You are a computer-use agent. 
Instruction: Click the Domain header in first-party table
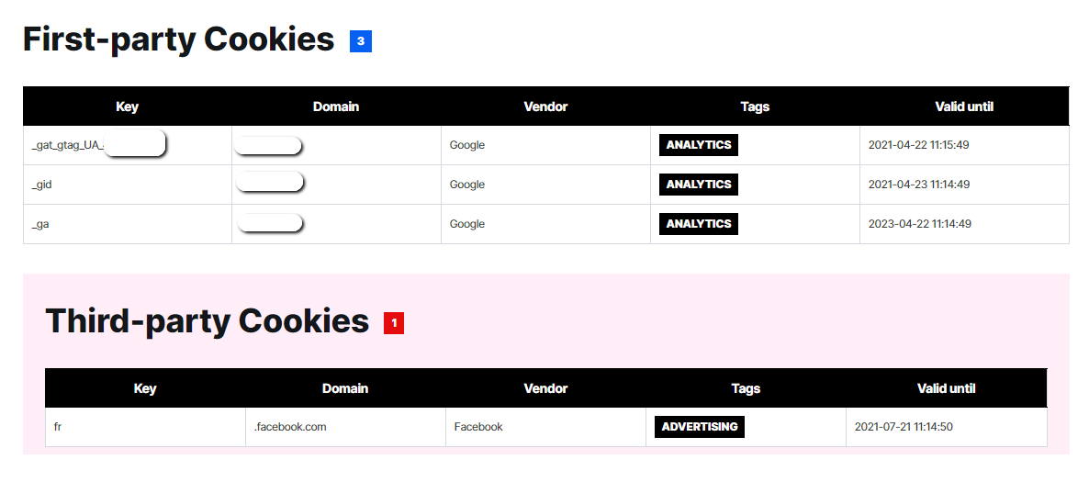336,106
